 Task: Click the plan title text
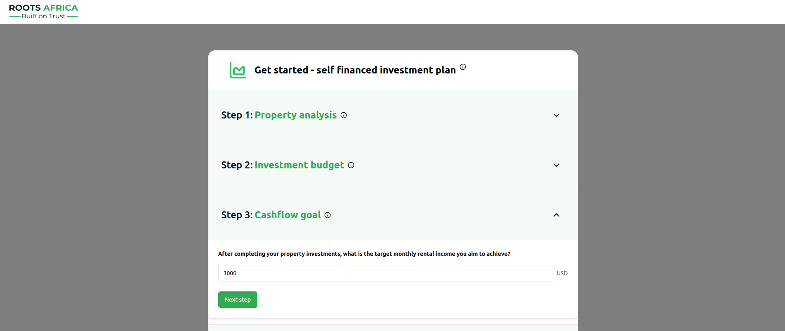pos(356,70)
